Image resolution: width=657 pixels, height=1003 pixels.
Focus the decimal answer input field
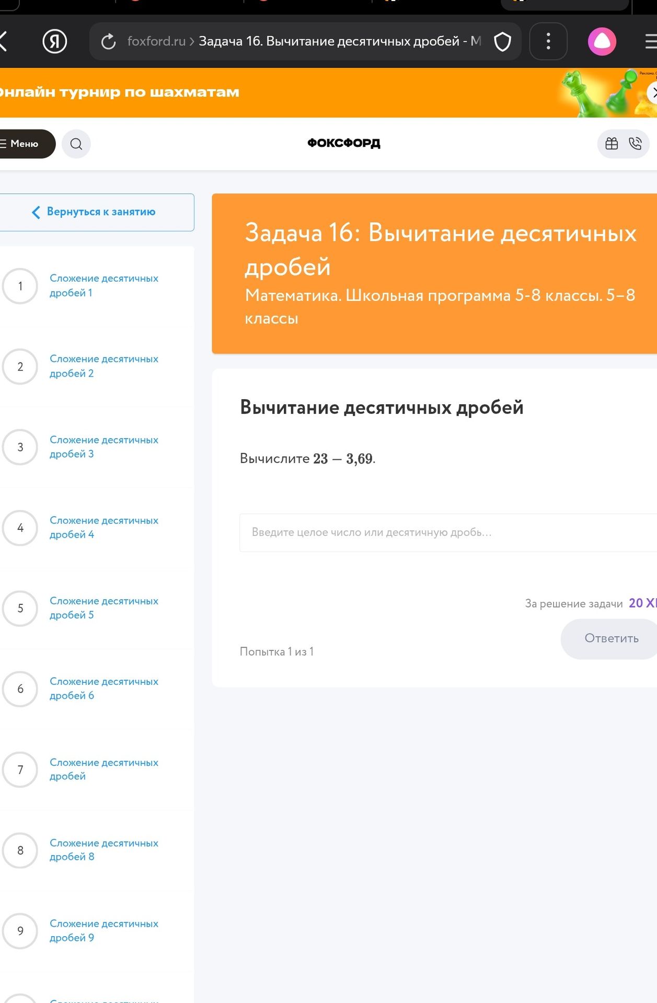click(x=448, y=532)
